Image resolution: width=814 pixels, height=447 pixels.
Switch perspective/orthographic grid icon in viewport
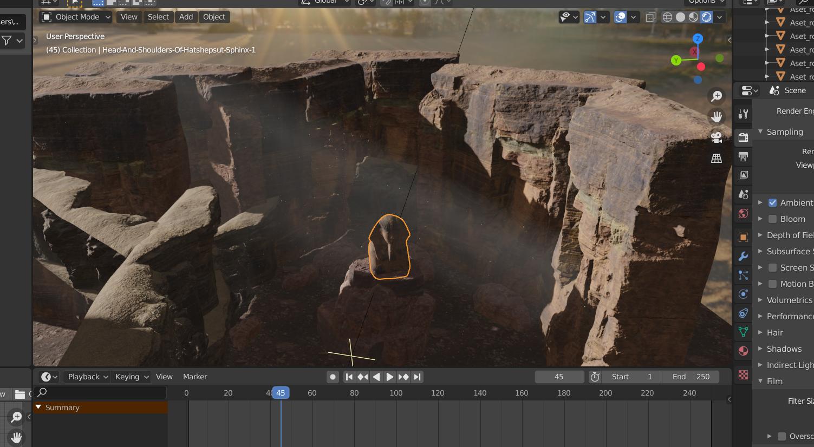click(x=717, y=158)
